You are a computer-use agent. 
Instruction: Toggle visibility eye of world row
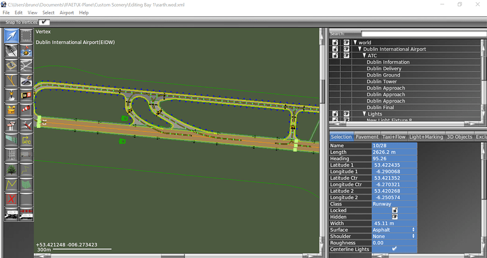click(346, 42)
